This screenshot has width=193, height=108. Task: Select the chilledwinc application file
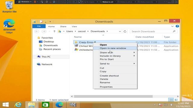(86, 50)
